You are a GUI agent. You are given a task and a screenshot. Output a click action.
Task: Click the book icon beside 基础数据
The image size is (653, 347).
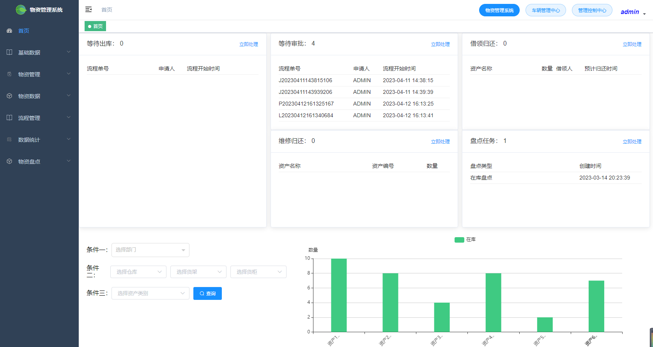pos(9,52)
